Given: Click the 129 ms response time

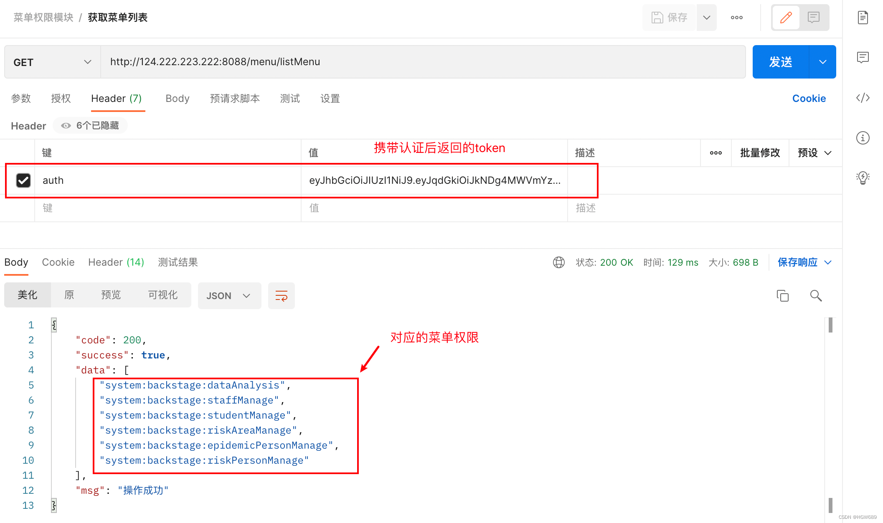Looking at the screenshot, I should 683,262.
